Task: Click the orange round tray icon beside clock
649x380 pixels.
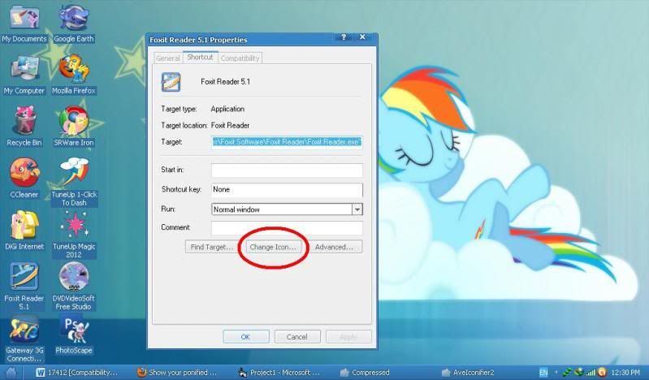Action: click(602, 373)
